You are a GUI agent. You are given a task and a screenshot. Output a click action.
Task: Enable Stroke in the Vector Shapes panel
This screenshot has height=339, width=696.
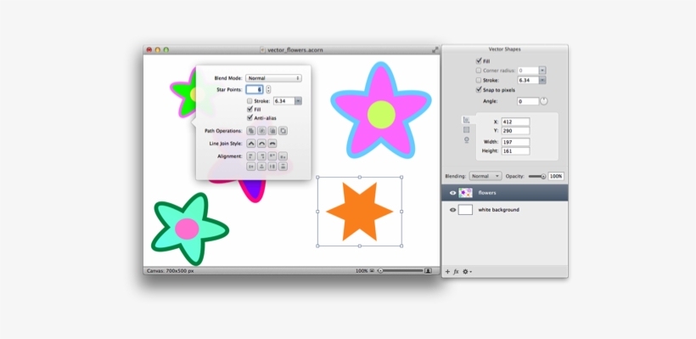pyautogui.click(x=479, y=81)
